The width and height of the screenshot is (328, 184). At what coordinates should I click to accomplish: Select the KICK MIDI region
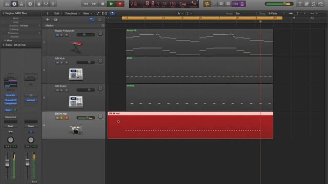pos(199,70)
